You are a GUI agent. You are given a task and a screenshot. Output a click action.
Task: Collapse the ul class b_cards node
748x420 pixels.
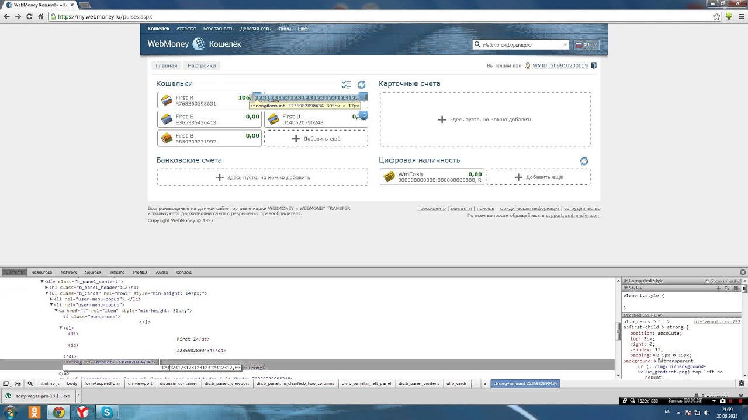[47, 293]
